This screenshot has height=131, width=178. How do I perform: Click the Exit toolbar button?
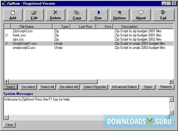(x=163, y=15)
